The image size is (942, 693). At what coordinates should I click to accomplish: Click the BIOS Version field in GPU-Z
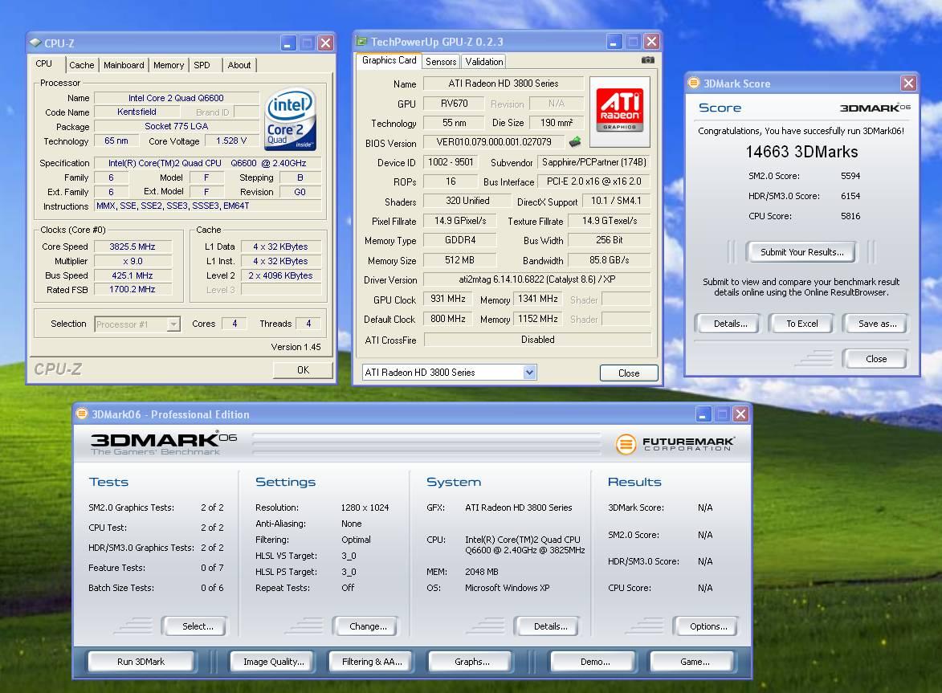[x=494, y=141]
